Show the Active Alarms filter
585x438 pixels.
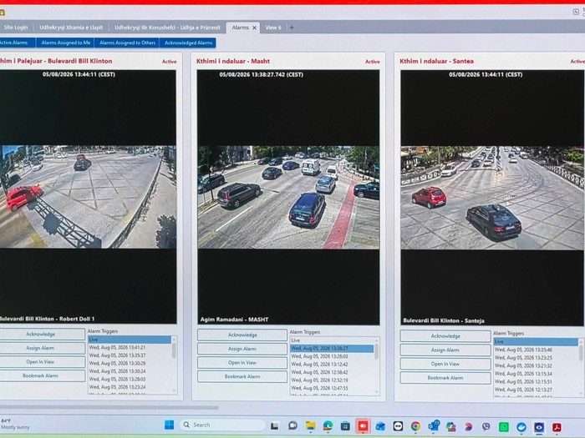(17, 43)
